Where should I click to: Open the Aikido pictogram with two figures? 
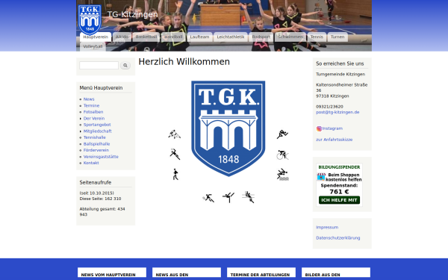click(x=174, y=134)
